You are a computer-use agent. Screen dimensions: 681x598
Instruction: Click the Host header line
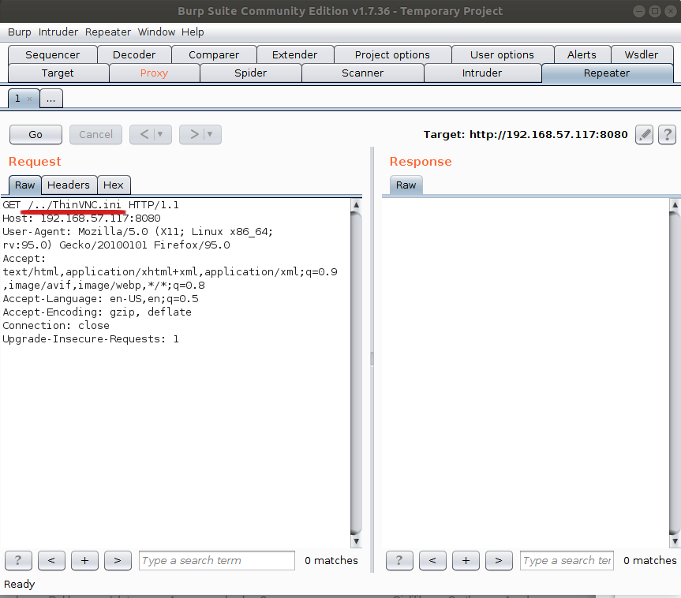coord(81,218)
